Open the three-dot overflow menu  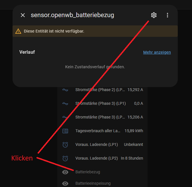[168, 15]
